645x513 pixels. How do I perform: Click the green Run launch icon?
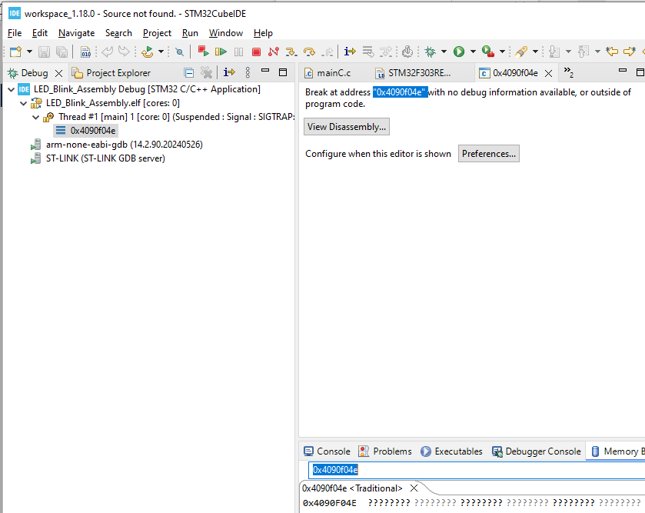(x=459, y=52)
